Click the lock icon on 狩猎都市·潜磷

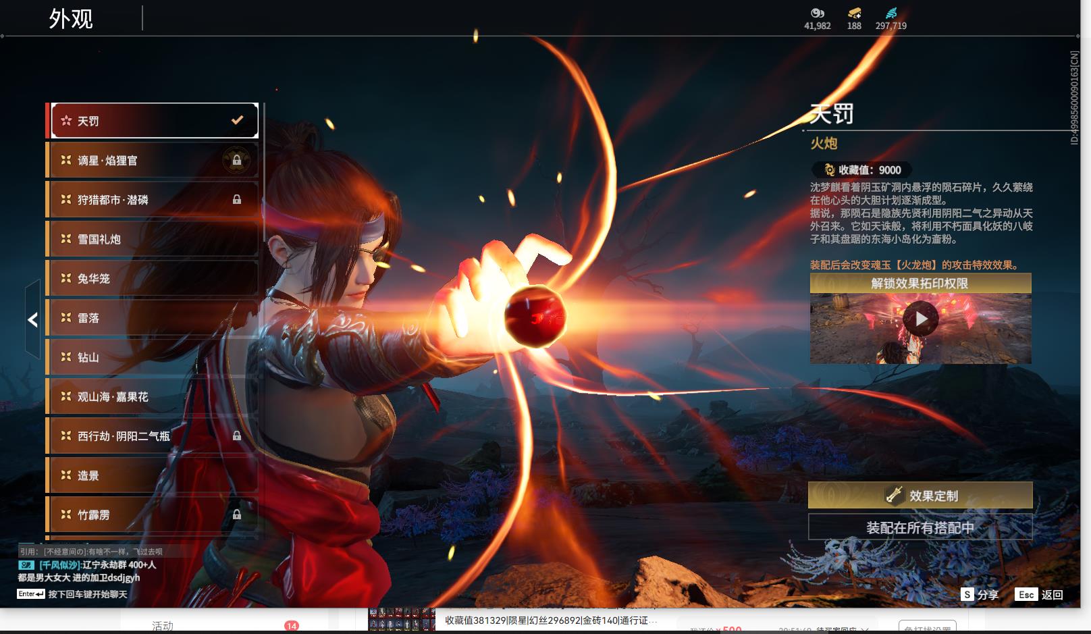237,199
